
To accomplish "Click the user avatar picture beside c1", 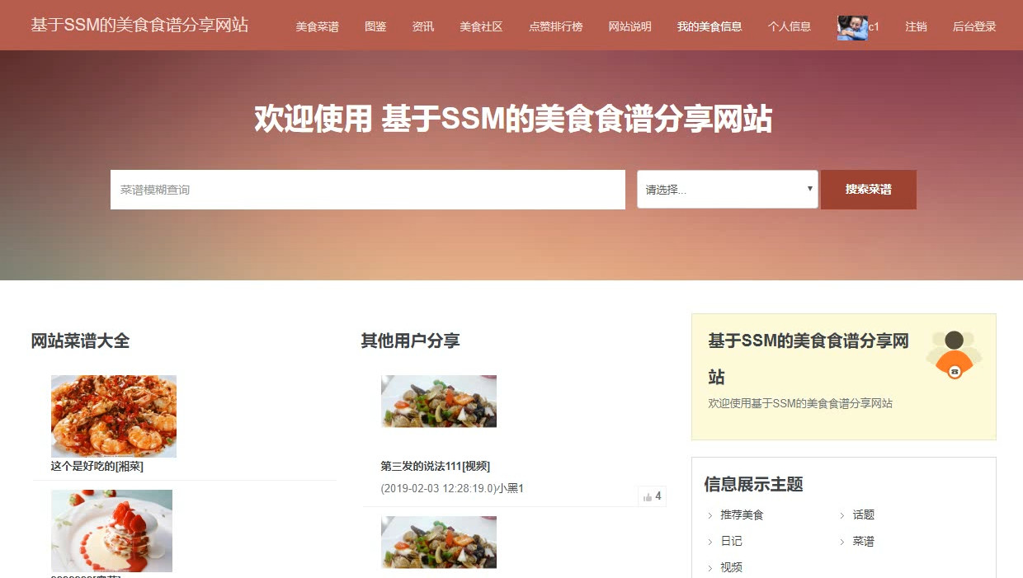I will pos(852,27).
